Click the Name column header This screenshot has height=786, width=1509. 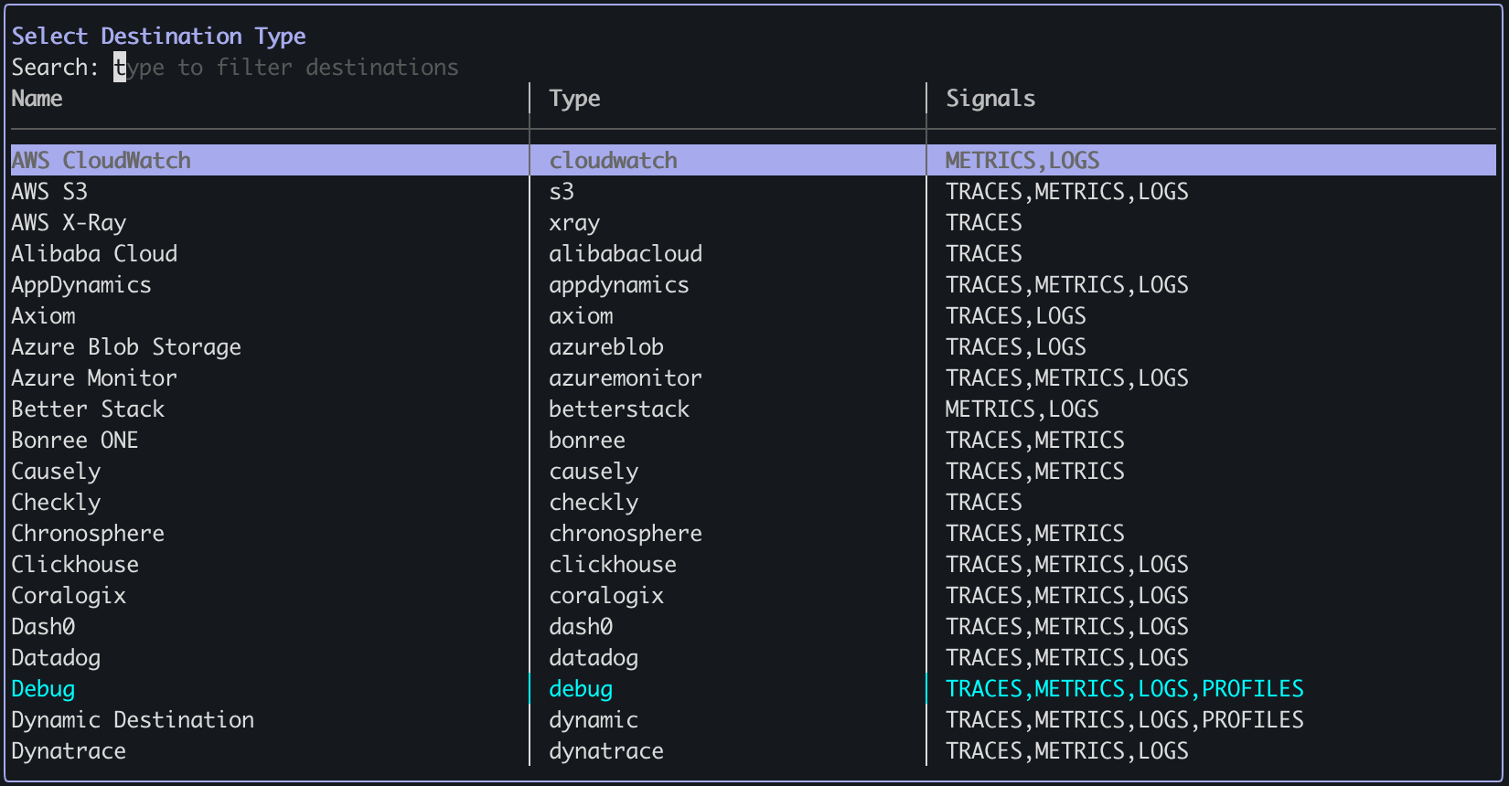click(x=37, y=99)
